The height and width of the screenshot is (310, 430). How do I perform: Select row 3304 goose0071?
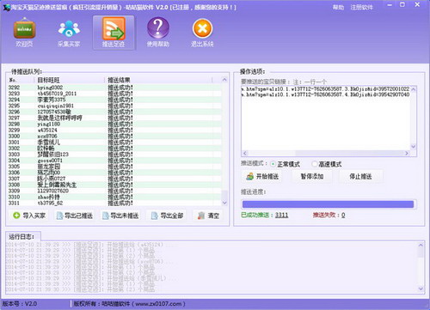pyautogui.click(x=114, y=161)
